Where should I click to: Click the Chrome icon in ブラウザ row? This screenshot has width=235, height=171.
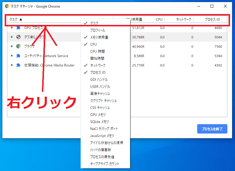point(18,47)
